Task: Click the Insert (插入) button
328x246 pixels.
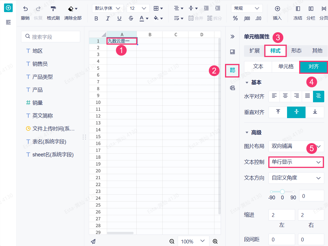Action: pyautogui.click(x=278, y=13)
